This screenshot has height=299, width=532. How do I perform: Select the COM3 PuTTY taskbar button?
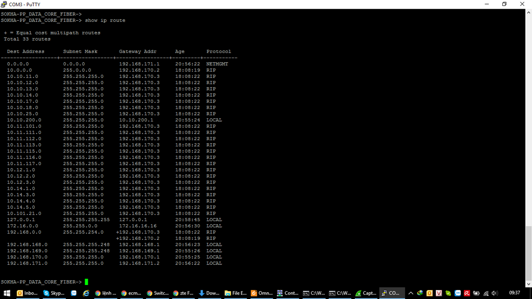point(391,293)
